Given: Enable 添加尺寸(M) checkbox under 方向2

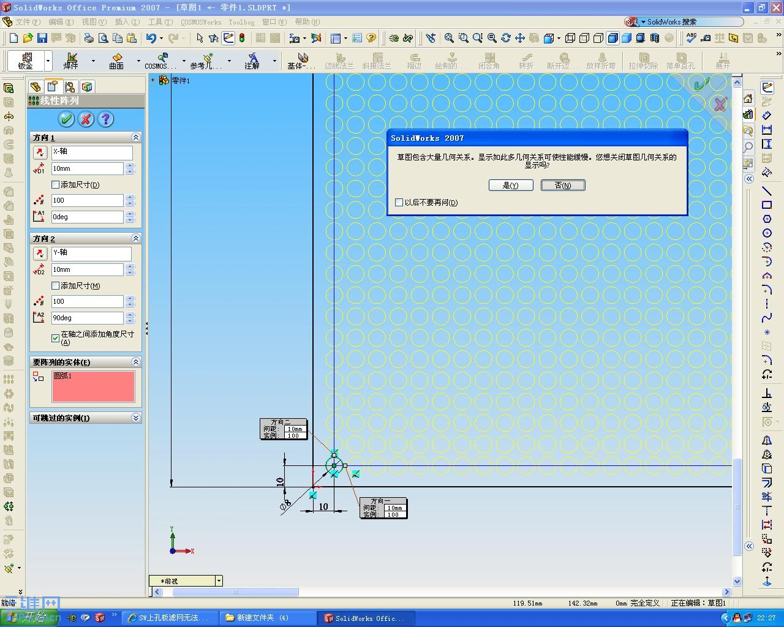Looking at the screenshot, I should click(x=56, y=285).
